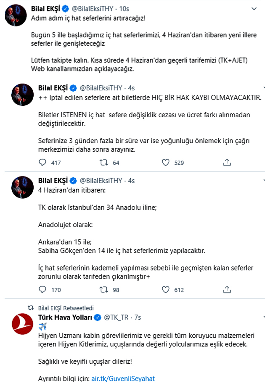Retweet the tweet showing 64 retweets
The image size is (265, 386).
(x=104, y=163)
